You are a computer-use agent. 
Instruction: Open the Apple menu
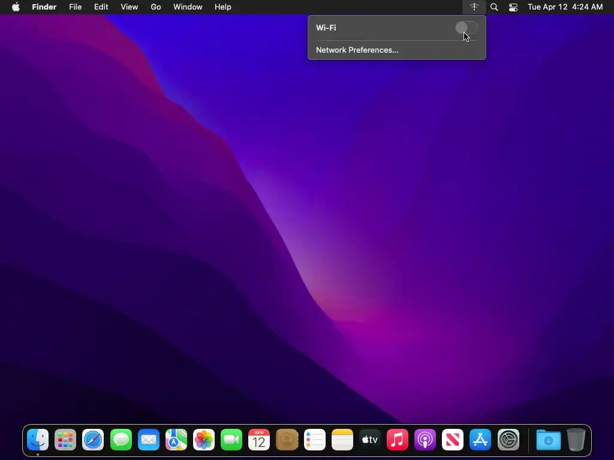click(16, 7)
